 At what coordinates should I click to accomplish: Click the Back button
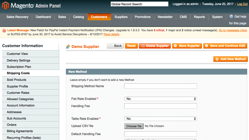(x=115, y=46)
